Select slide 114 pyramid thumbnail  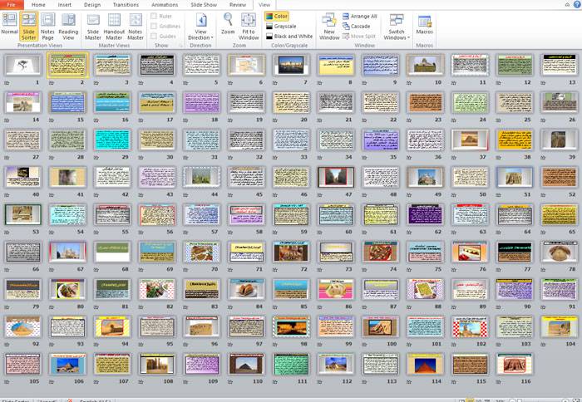425,364
